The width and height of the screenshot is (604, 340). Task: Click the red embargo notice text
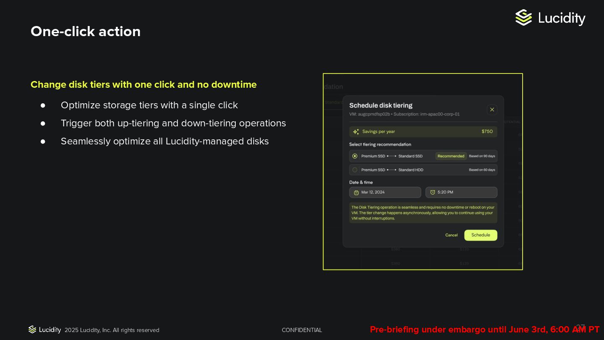[x=485, y=330]
